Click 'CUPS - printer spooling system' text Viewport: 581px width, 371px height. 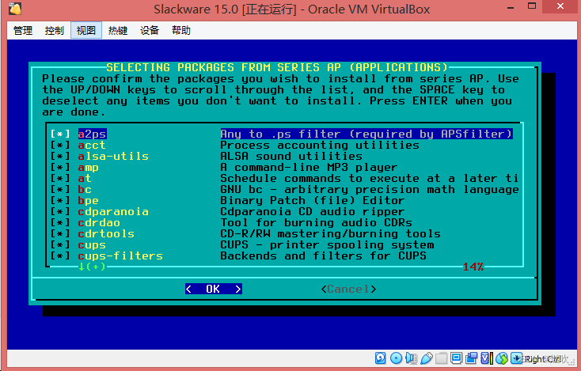[x=327, y=244]
